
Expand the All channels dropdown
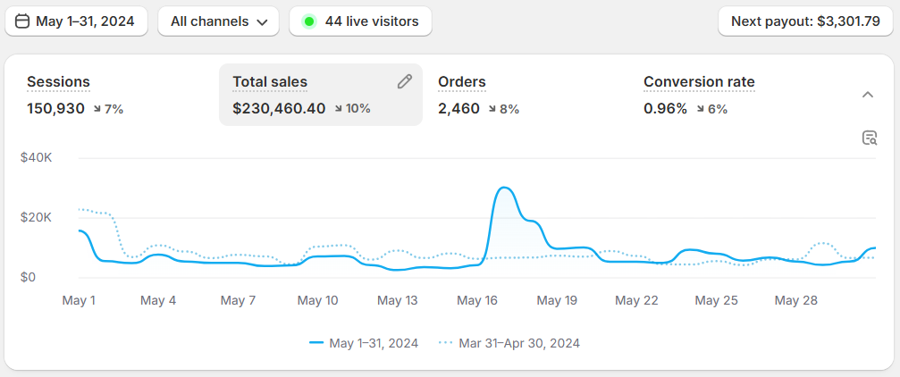pos(219,21)
